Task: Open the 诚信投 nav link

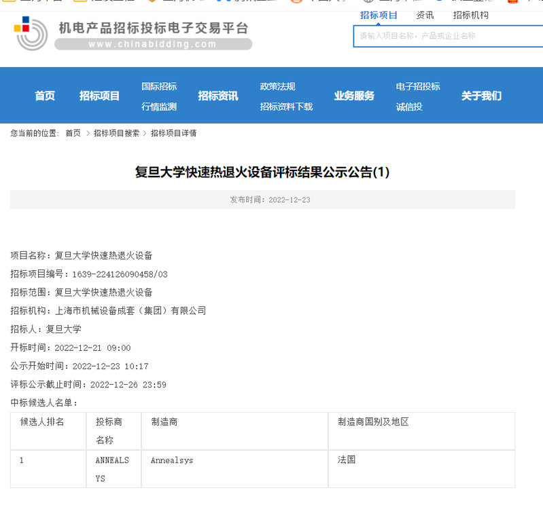Action: point(409,107)
